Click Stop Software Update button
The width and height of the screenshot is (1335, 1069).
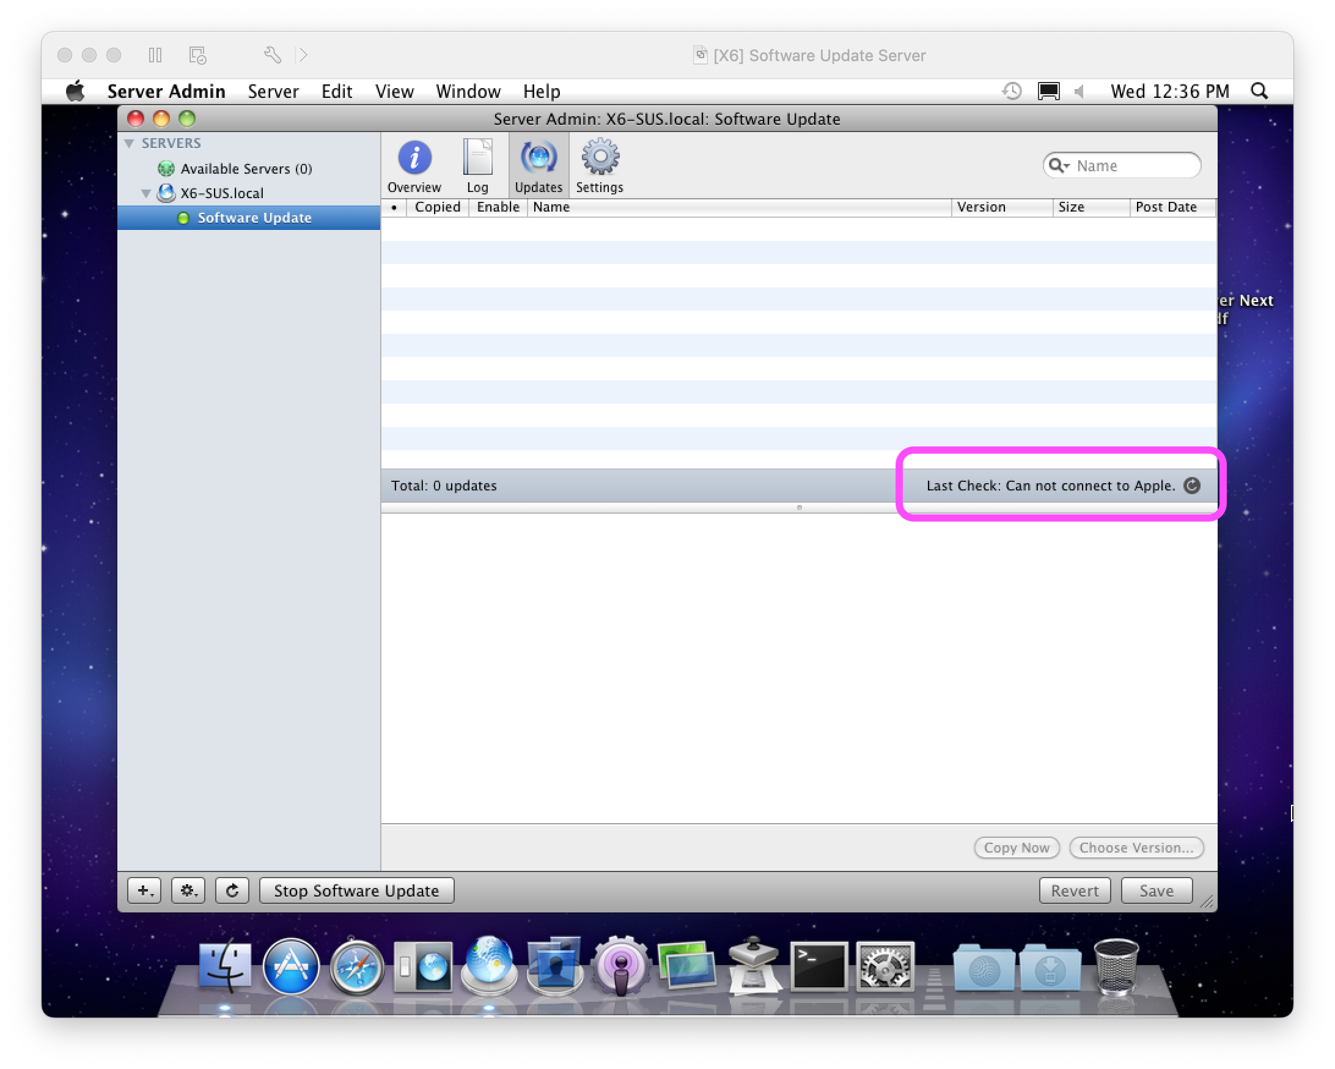[x=356, y=890]
